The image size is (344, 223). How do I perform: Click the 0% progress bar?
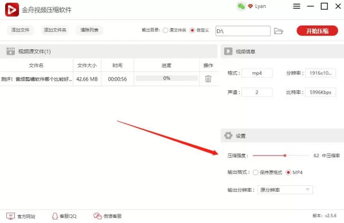tap(167, 78)
